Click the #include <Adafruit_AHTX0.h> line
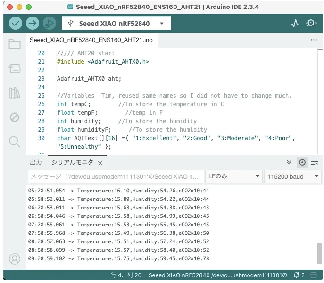 [x=103, y=62]
